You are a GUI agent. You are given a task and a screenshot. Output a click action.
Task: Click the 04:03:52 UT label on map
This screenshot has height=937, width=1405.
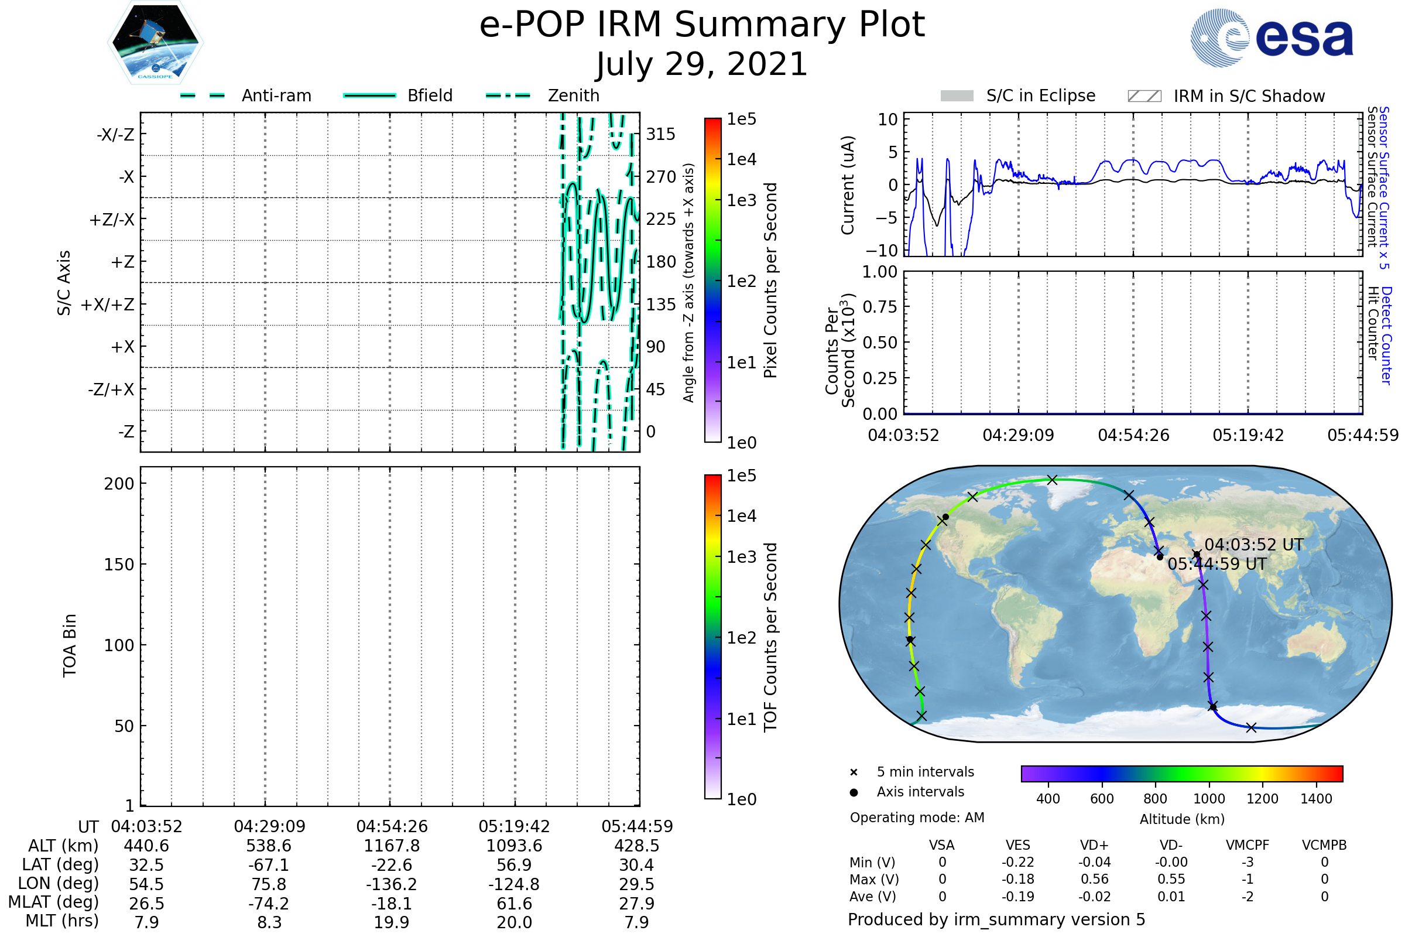pyautogui.click(x=1253, y=545)
